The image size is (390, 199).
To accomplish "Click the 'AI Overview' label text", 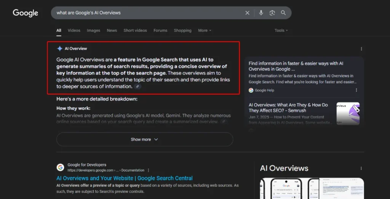I will (76, 49).
